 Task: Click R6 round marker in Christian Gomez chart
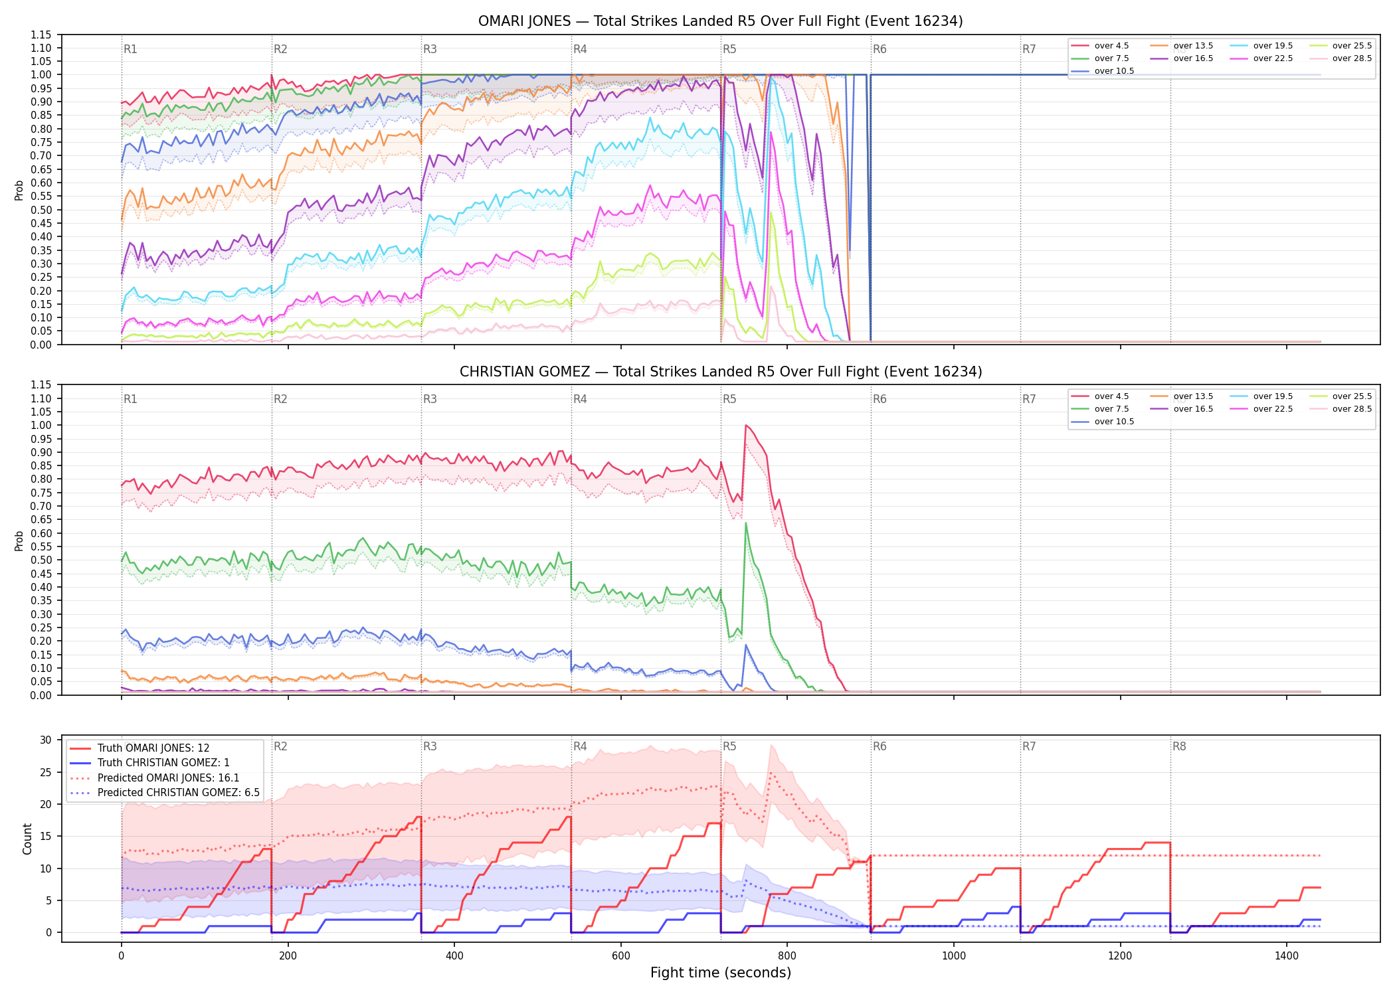tap(880, 399)
